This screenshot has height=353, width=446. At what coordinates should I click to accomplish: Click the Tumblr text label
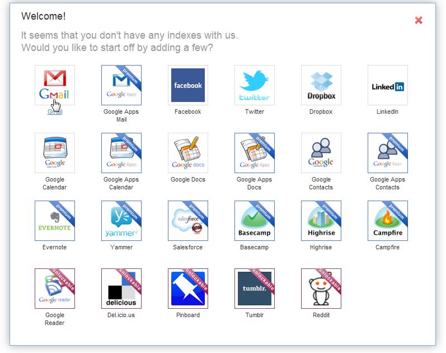click(255, 315)
